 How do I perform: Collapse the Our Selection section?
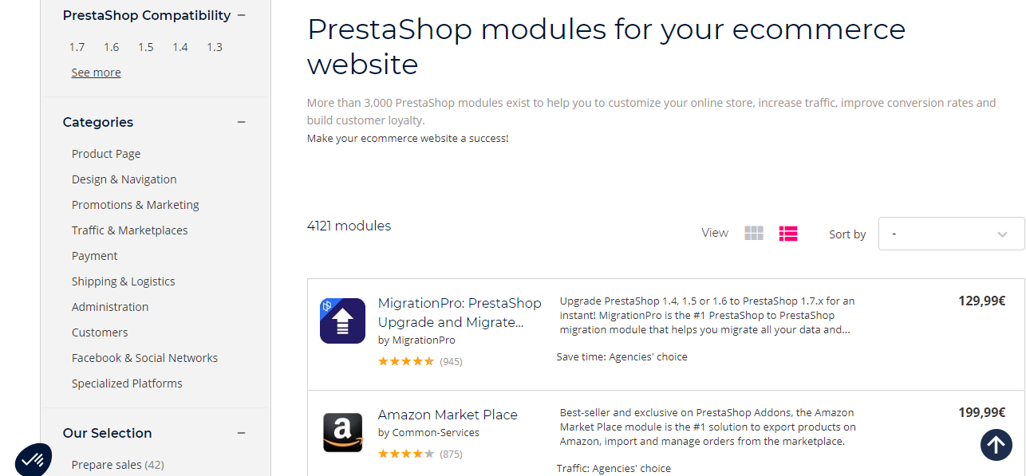(241, 433)
